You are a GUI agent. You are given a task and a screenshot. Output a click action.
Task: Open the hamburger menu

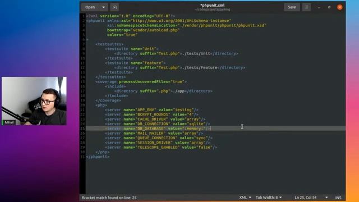point(306,7)
